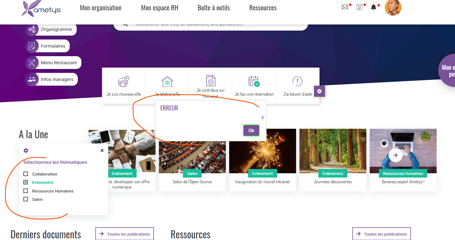This screenshot has height=240, width=455.
Task: Click the Evènement tag on Inauguration article
Action: click(262, 173)
